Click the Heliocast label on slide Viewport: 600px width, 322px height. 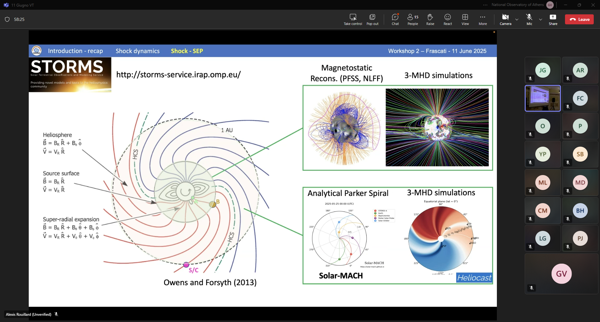[x=474, y=277]
